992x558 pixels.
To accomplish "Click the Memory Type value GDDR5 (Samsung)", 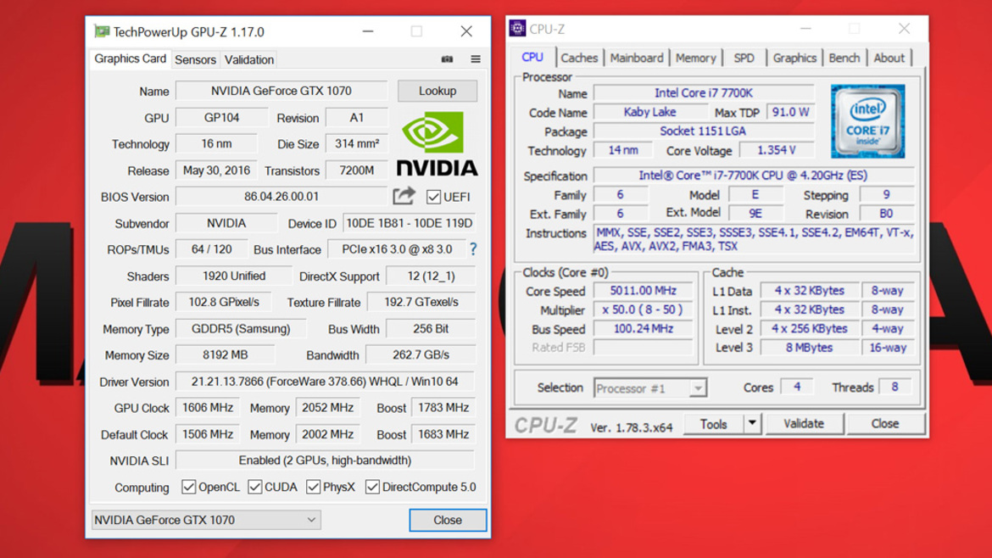I will coord(241,328).
